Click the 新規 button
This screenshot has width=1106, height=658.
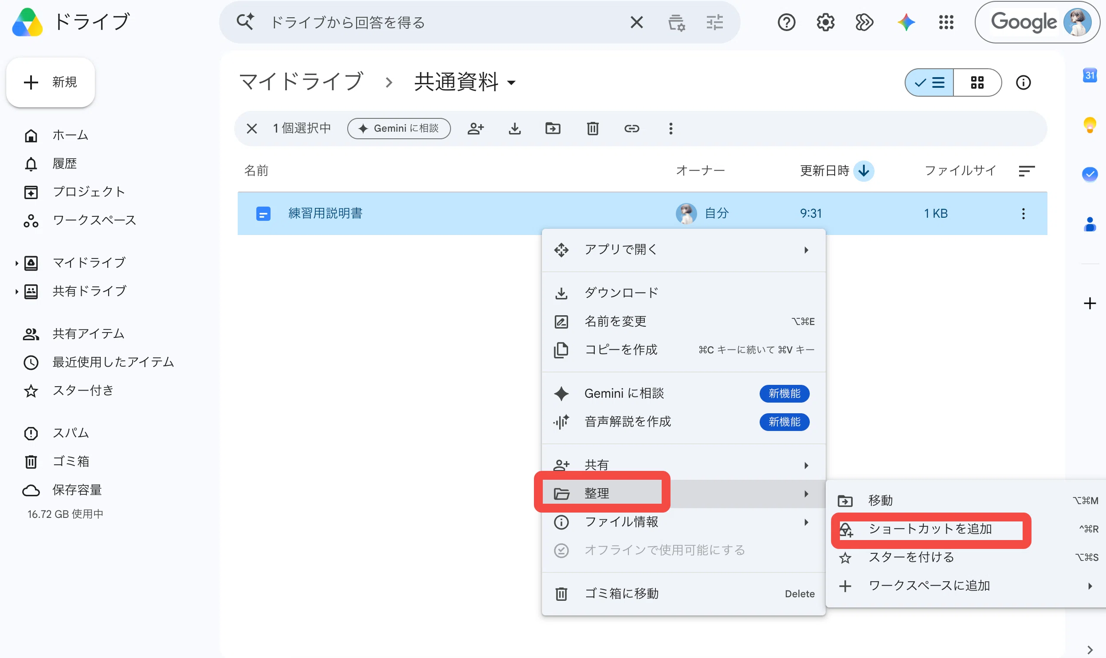[51, 82]
